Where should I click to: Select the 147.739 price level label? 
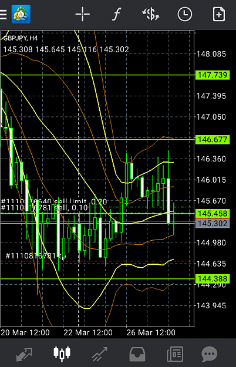tap(213, 75)
